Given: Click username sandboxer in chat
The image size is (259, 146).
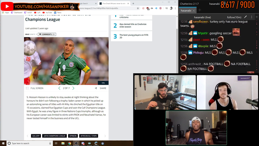Looking at the screenshot, I should coord(201,21).
